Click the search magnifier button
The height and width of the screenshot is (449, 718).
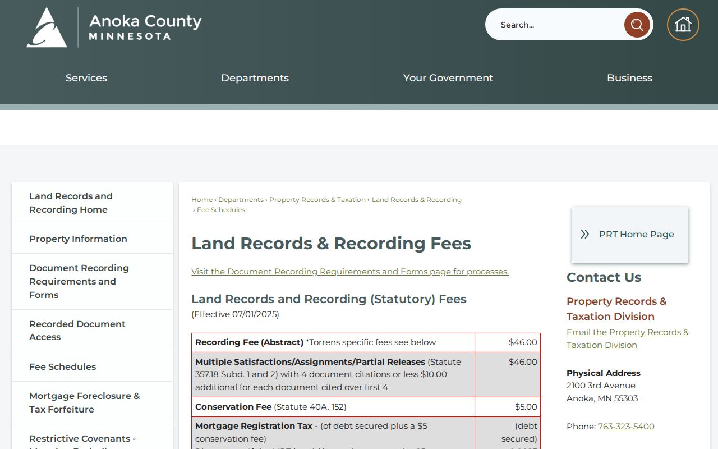pyautogui.click(x=637, y=25)
